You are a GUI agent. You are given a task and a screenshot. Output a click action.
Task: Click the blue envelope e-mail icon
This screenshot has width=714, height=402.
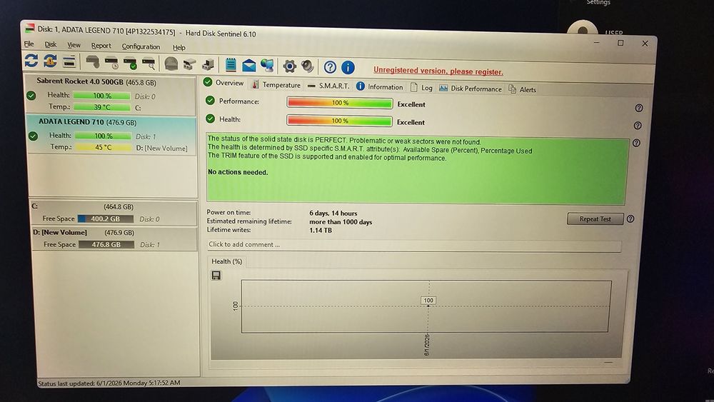[x=249, y=66]
